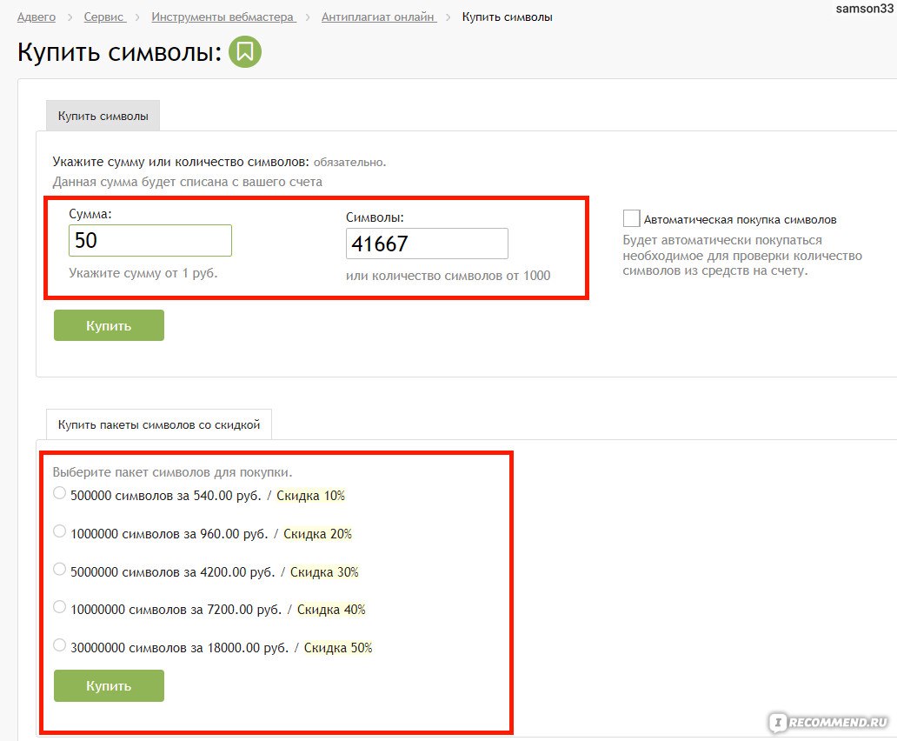Choose the 30000000 символов package radio
Image resolution: width=897 pixels, height=741 pixels.
click(x=59, y=645)
